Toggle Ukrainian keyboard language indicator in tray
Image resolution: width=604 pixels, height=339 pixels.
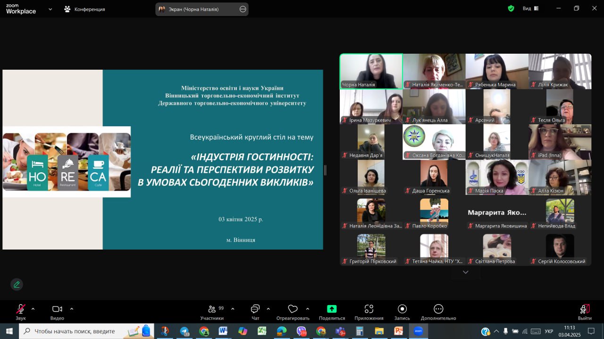pyautogui.click(x=549, y=331)
